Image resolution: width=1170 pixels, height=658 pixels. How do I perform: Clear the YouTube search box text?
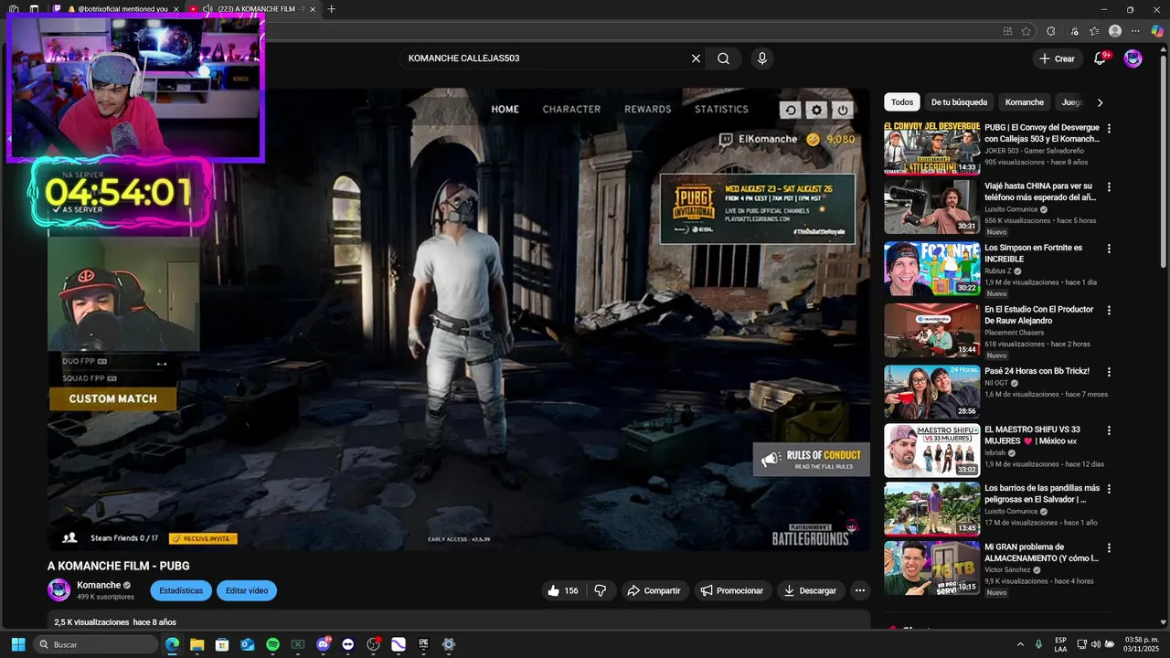[x=696, y=58]
